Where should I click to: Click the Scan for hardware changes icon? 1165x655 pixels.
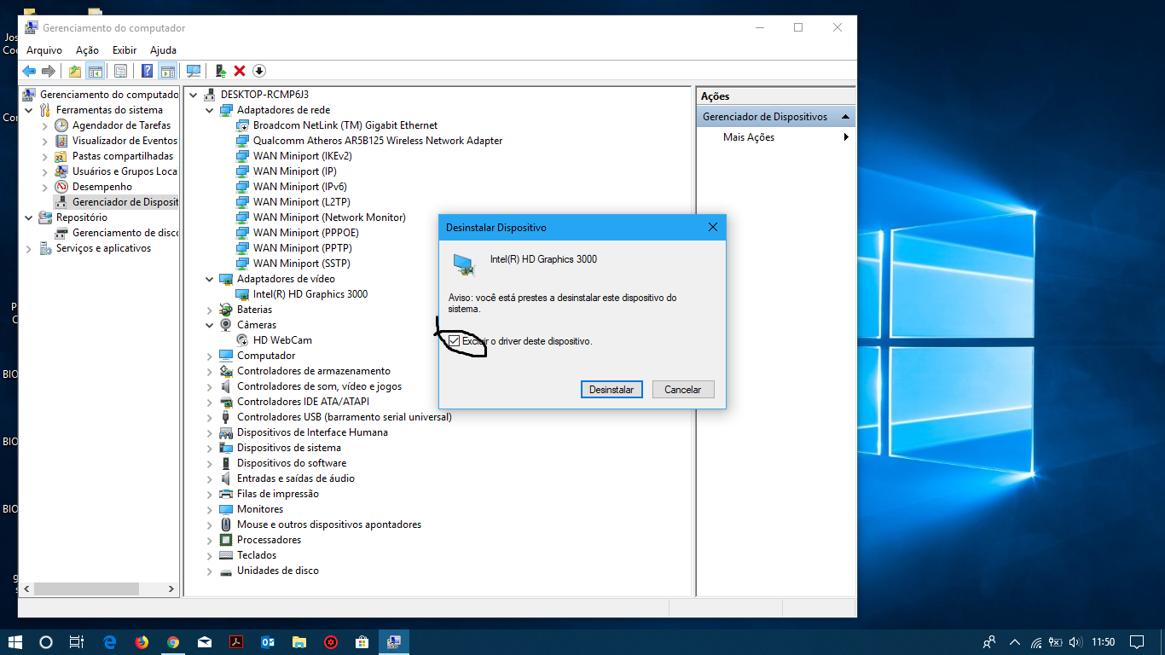coord(194,71)
